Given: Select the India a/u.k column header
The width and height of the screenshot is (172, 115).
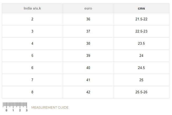Looking at the screenshot, I should click(32, 8).
